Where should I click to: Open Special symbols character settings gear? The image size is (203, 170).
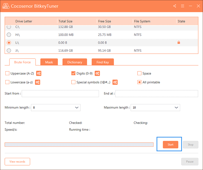115,82
